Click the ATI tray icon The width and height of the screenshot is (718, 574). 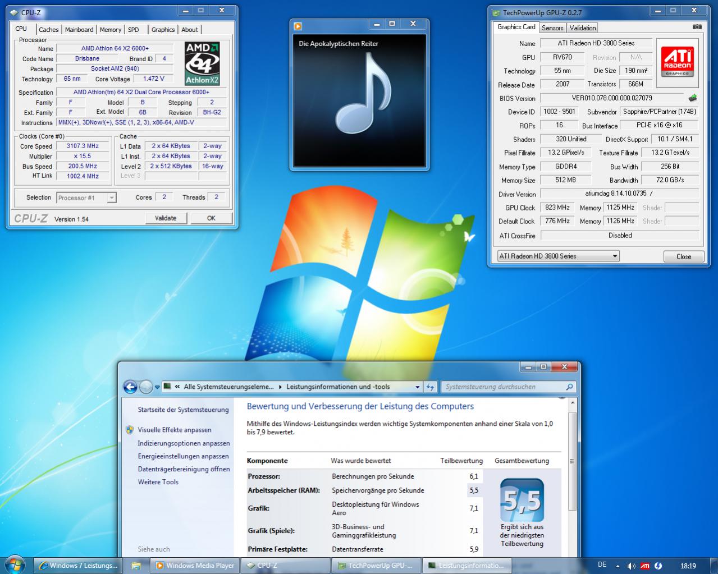pyautogui.click(x=645, y=566)
